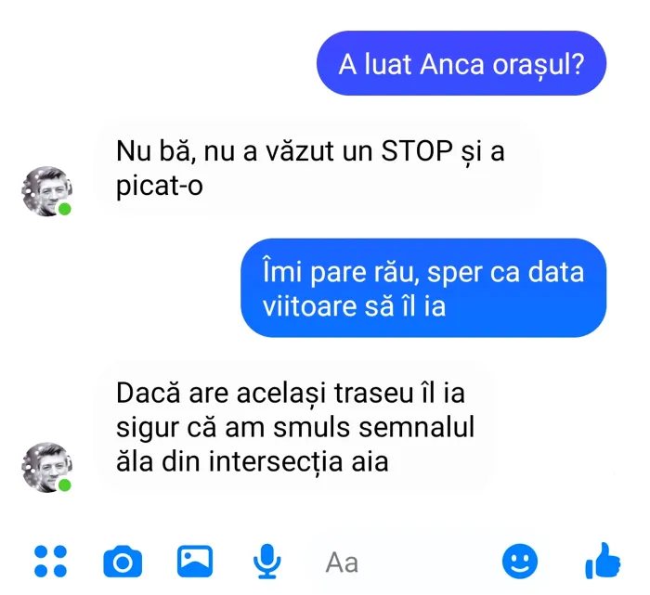Select the 'Îmi pare rău' blue message bubble
The image size is (650, 595).
(x=423, y=288)
